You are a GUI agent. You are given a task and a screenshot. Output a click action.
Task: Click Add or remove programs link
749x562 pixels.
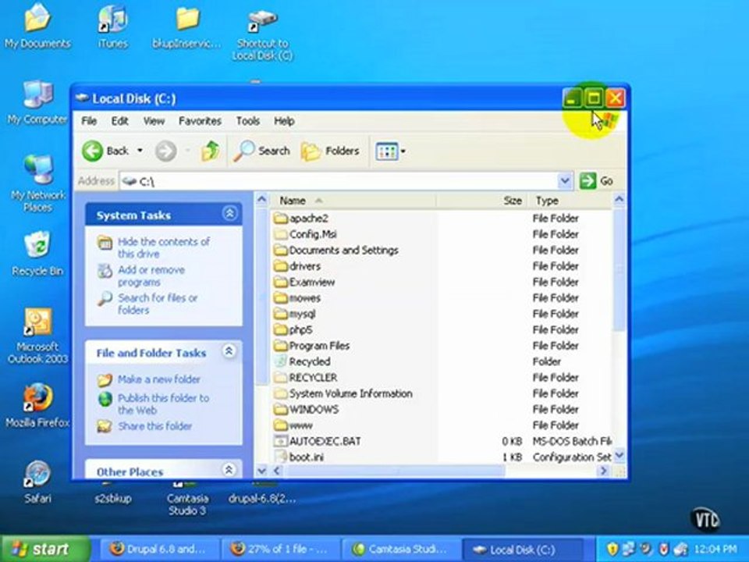pos(151,276)
